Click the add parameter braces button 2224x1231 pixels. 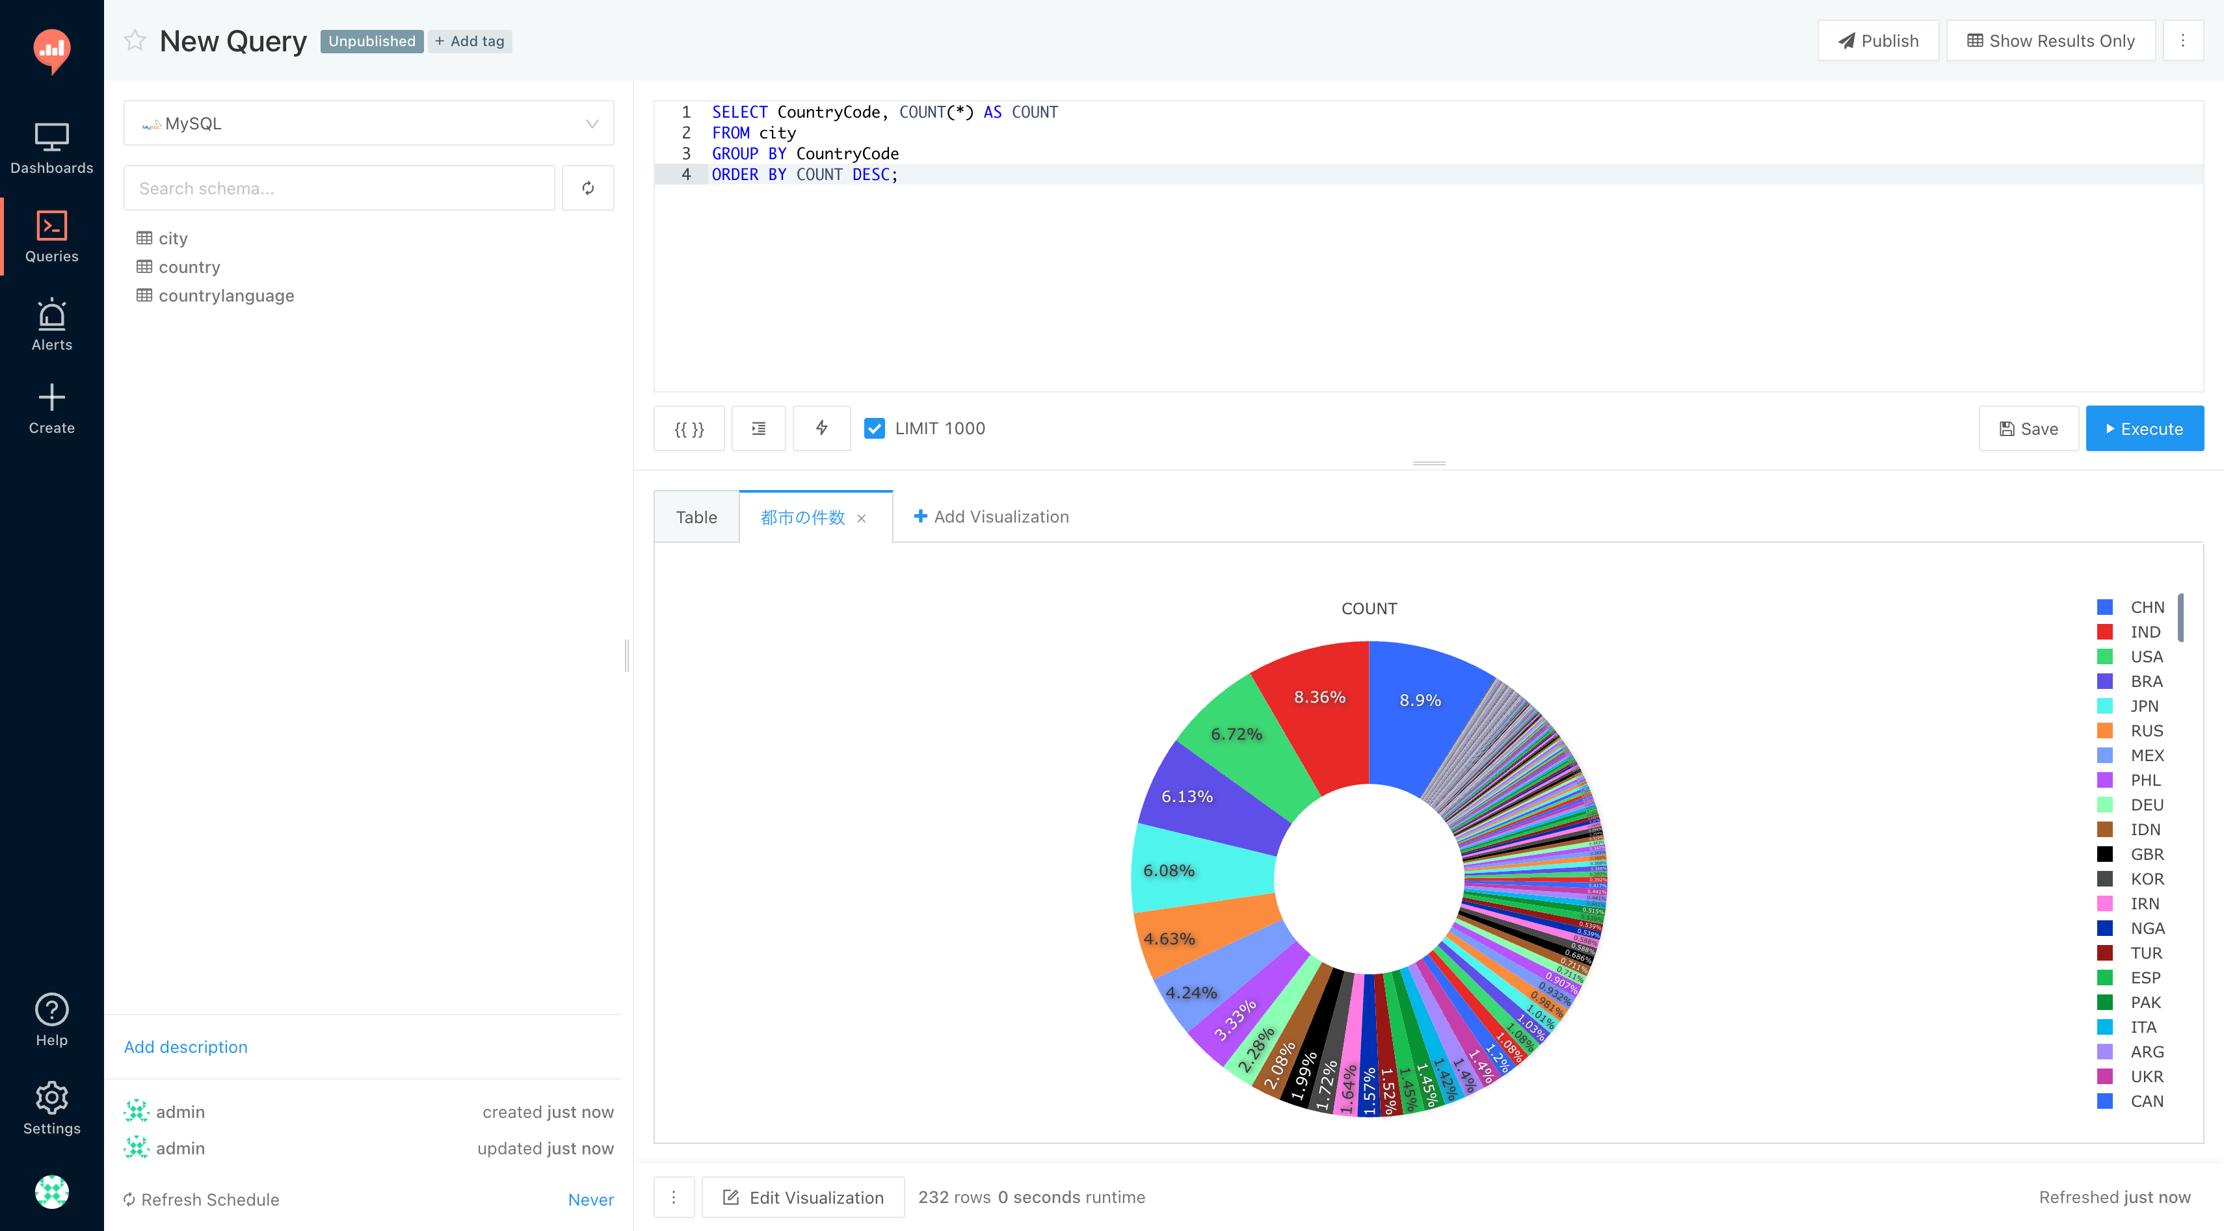pyautogui.click(x=689, y=429)
